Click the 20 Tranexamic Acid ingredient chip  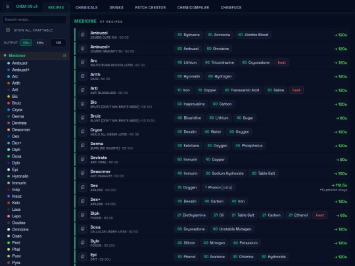coord(241,90)
